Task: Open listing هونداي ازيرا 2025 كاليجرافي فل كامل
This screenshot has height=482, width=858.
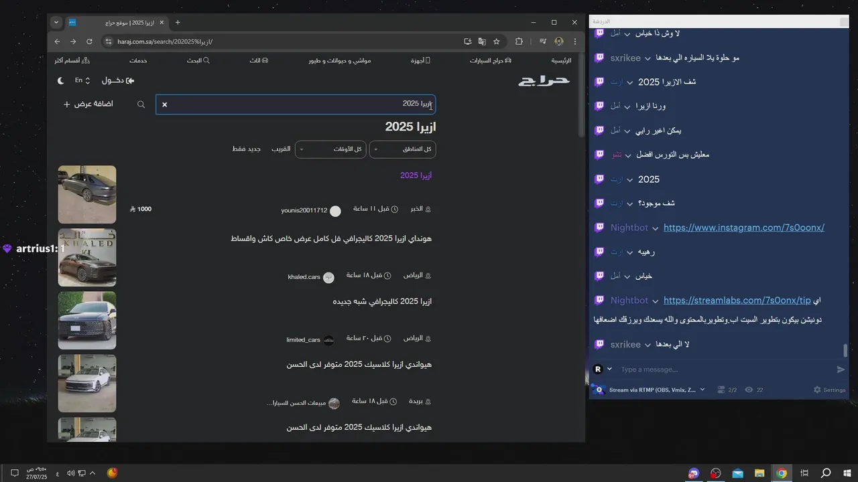Action: [331, 238]
